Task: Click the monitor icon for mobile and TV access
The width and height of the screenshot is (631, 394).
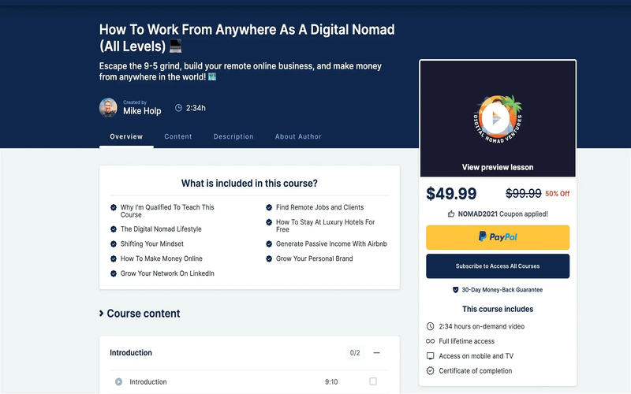Action: (x=430, y=356)
